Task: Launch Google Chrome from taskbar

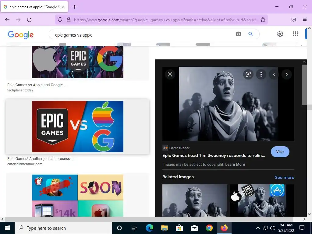Action: (x=209, y=228)
